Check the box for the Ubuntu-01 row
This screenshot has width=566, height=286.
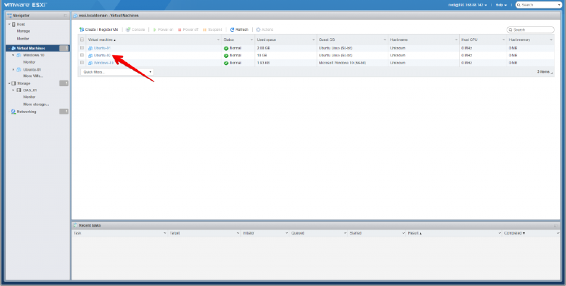82,47
